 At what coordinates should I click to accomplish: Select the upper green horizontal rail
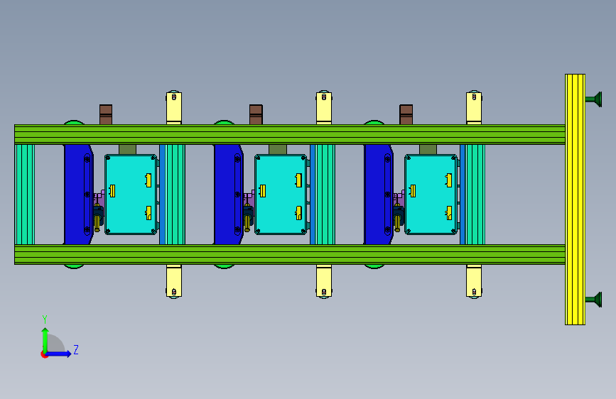(x=290, y=134)
